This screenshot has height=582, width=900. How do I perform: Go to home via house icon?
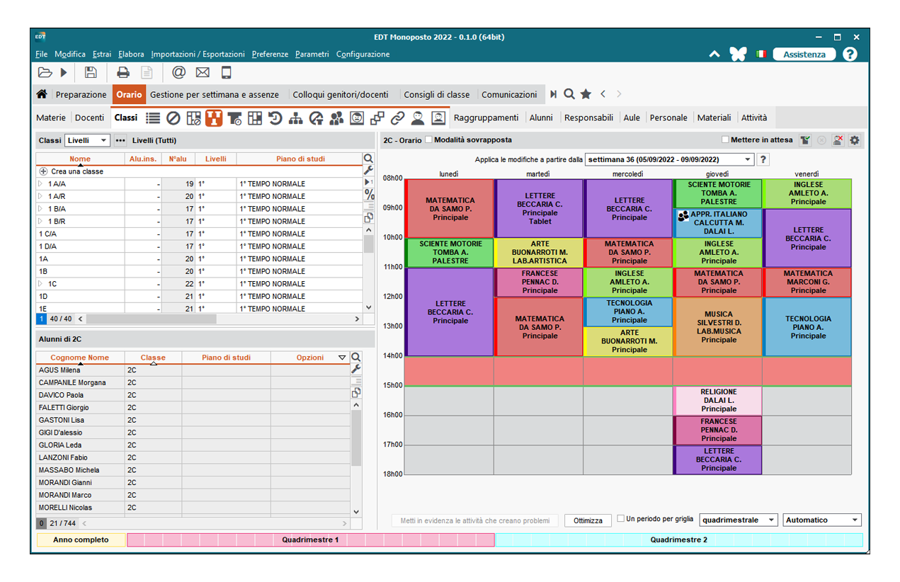[42, 94]
